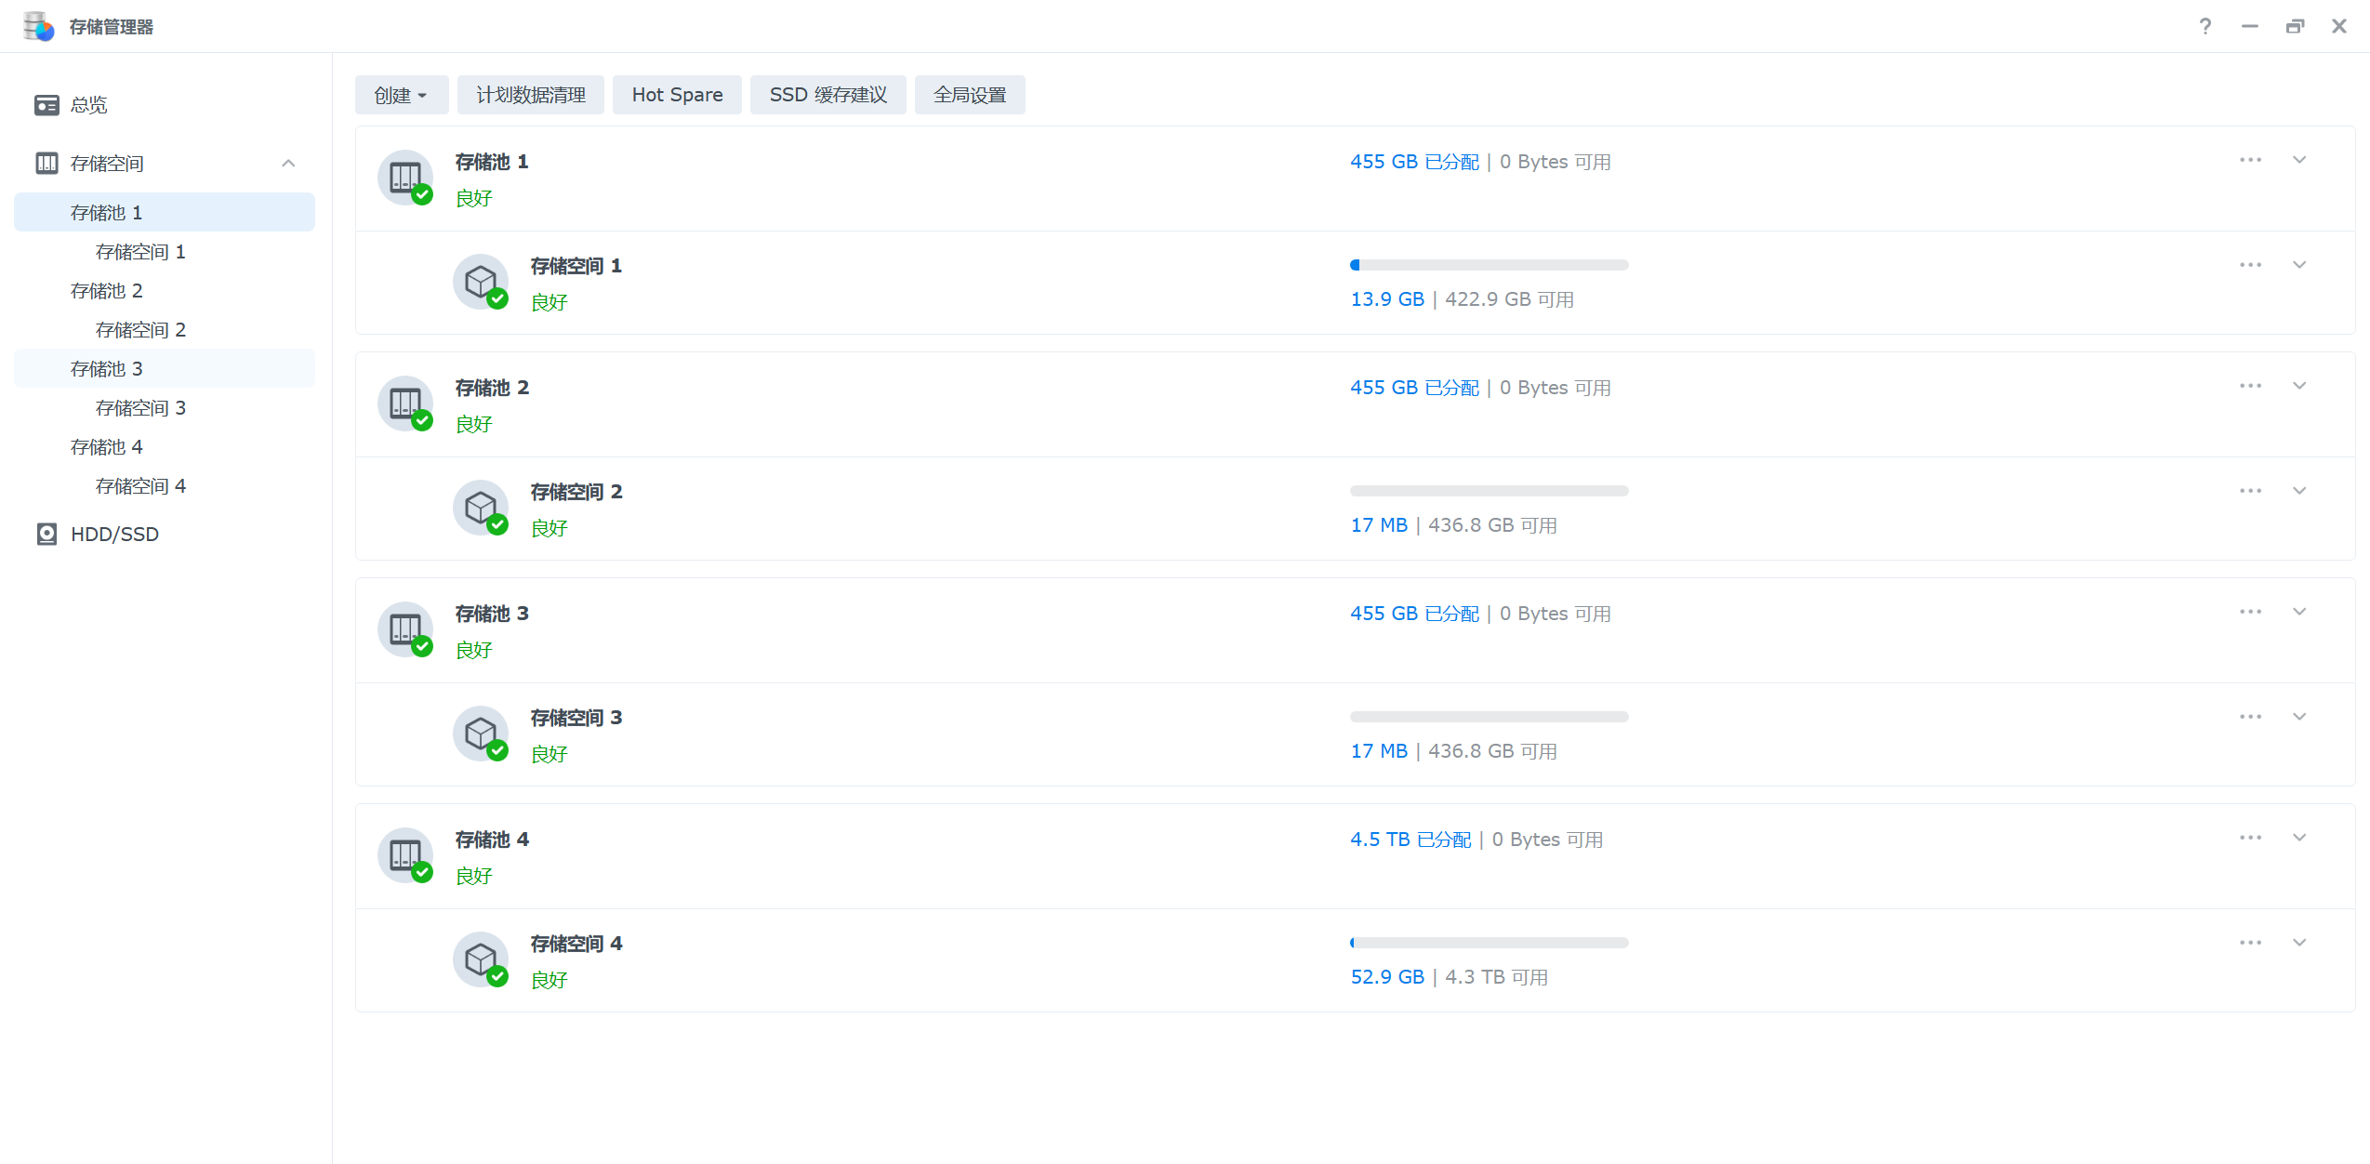Open more options for 存储空间 1
The image size is (2370, 1164).
coord(2250,265)
